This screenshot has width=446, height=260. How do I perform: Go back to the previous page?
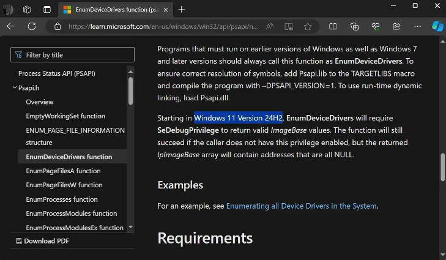coord(11,26)
